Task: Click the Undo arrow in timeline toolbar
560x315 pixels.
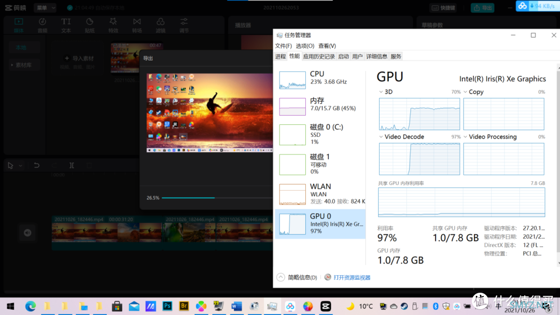Action: click(37, 165)
